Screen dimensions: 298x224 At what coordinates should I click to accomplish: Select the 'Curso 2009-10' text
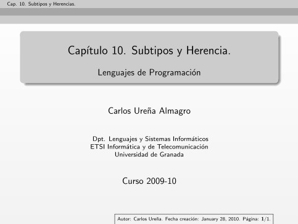149,181
